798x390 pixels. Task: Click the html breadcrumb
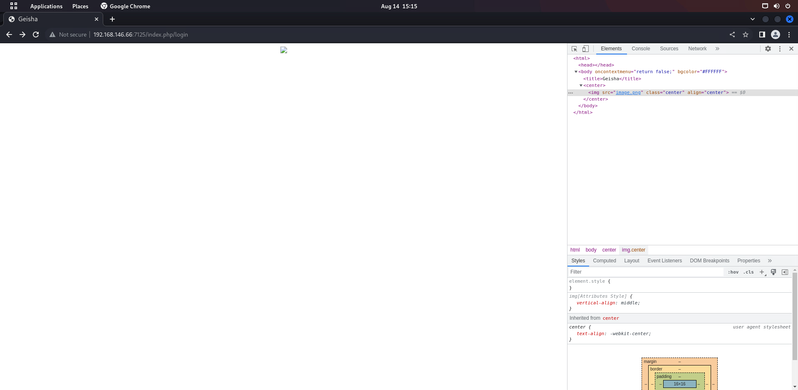click(575, 250)
